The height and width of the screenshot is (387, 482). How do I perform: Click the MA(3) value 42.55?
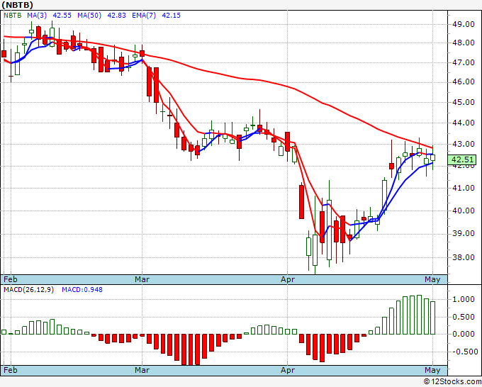[x=62, y=15]
